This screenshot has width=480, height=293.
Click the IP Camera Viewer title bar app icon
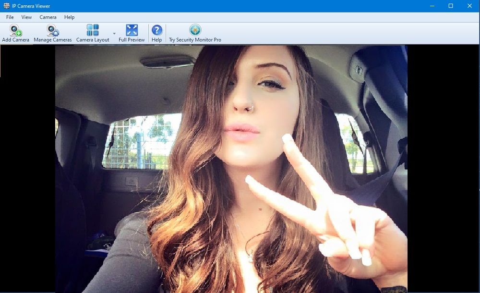(x=6, y=6)
